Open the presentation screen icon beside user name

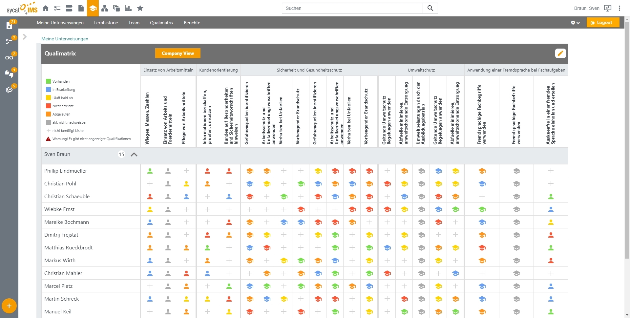tap(608, 8)
